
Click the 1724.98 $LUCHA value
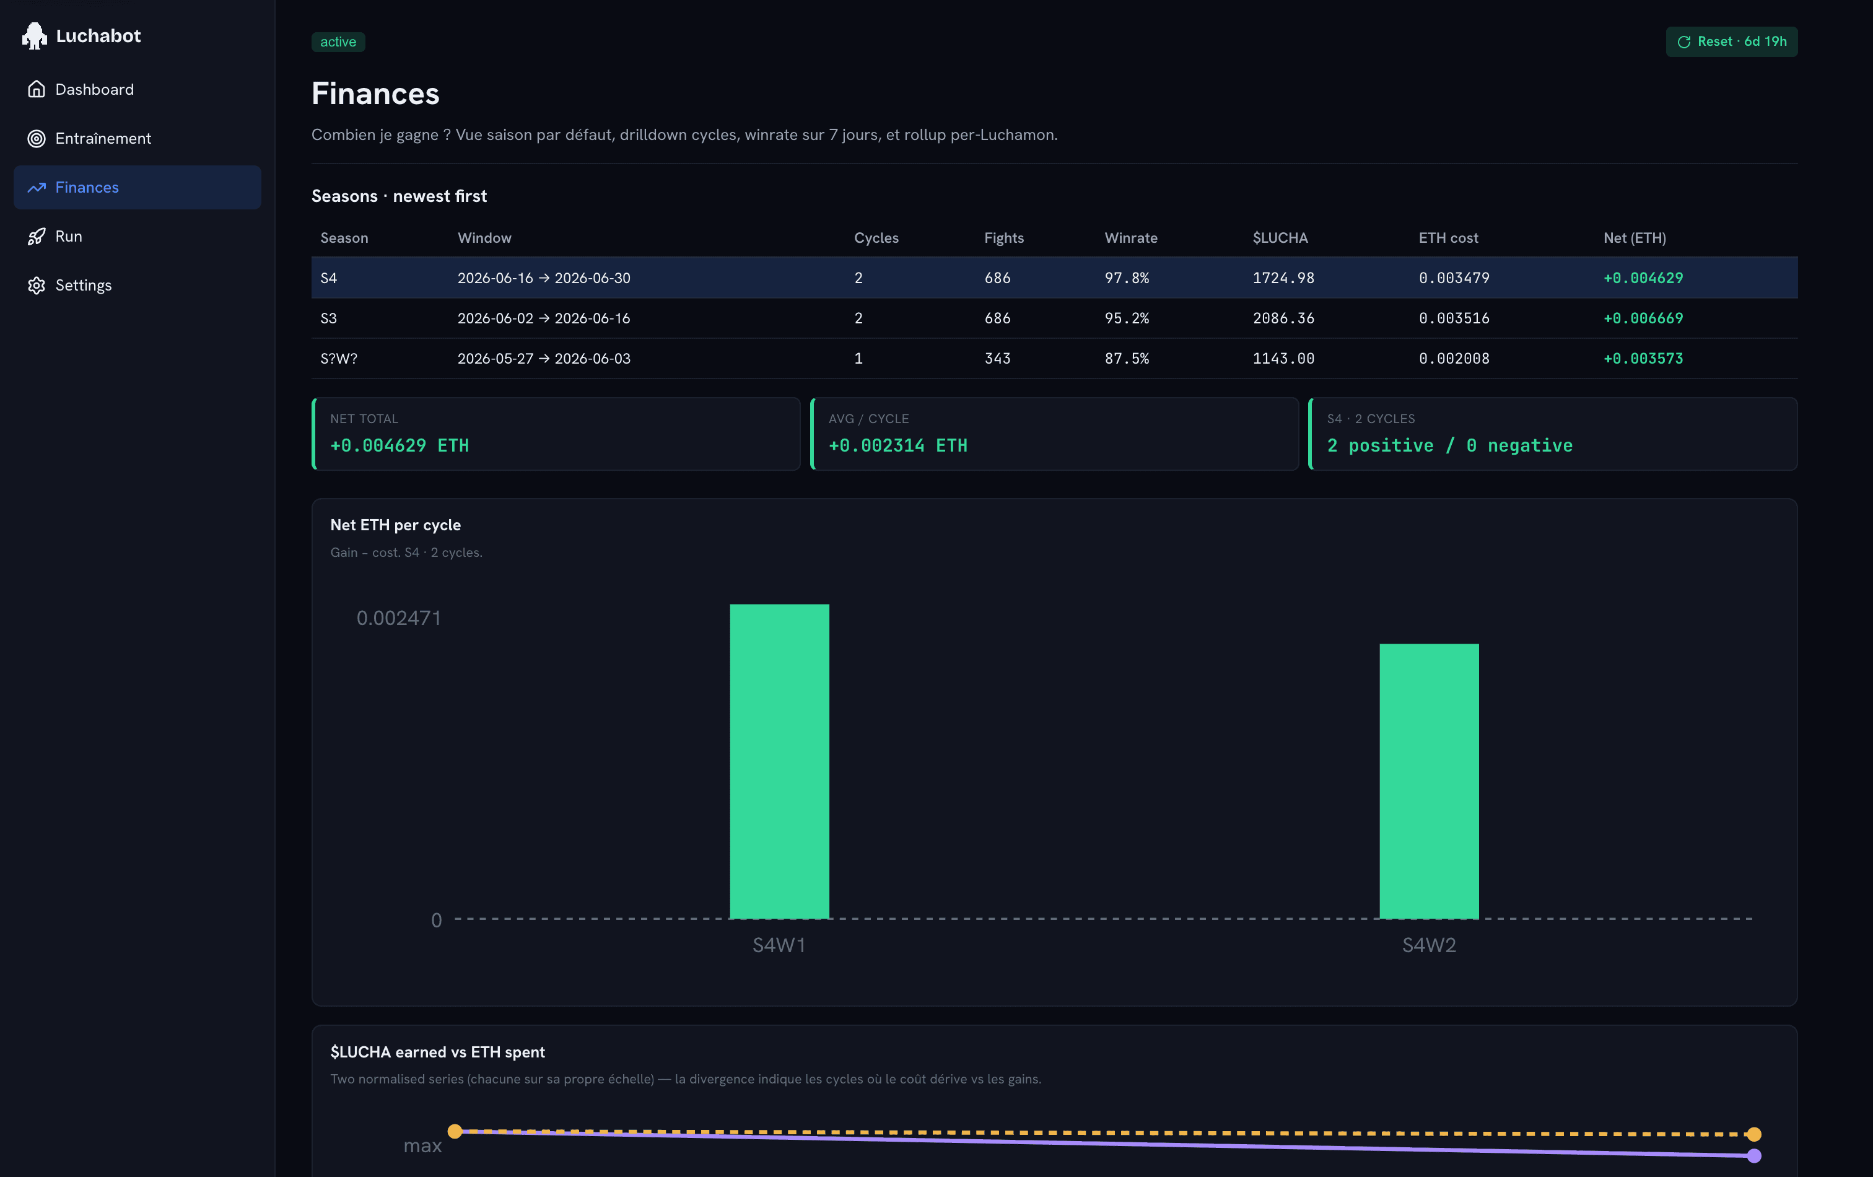coord(1283,278)
